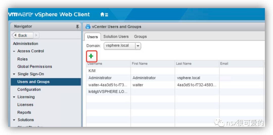Open Single Sign-On Configuration
273x135 pixels.
pyautogui.click(x=29, y=89)
